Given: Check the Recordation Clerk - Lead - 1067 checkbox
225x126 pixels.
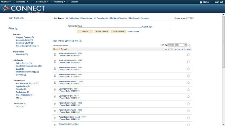Looking at the screenshot, I should 55,118.
